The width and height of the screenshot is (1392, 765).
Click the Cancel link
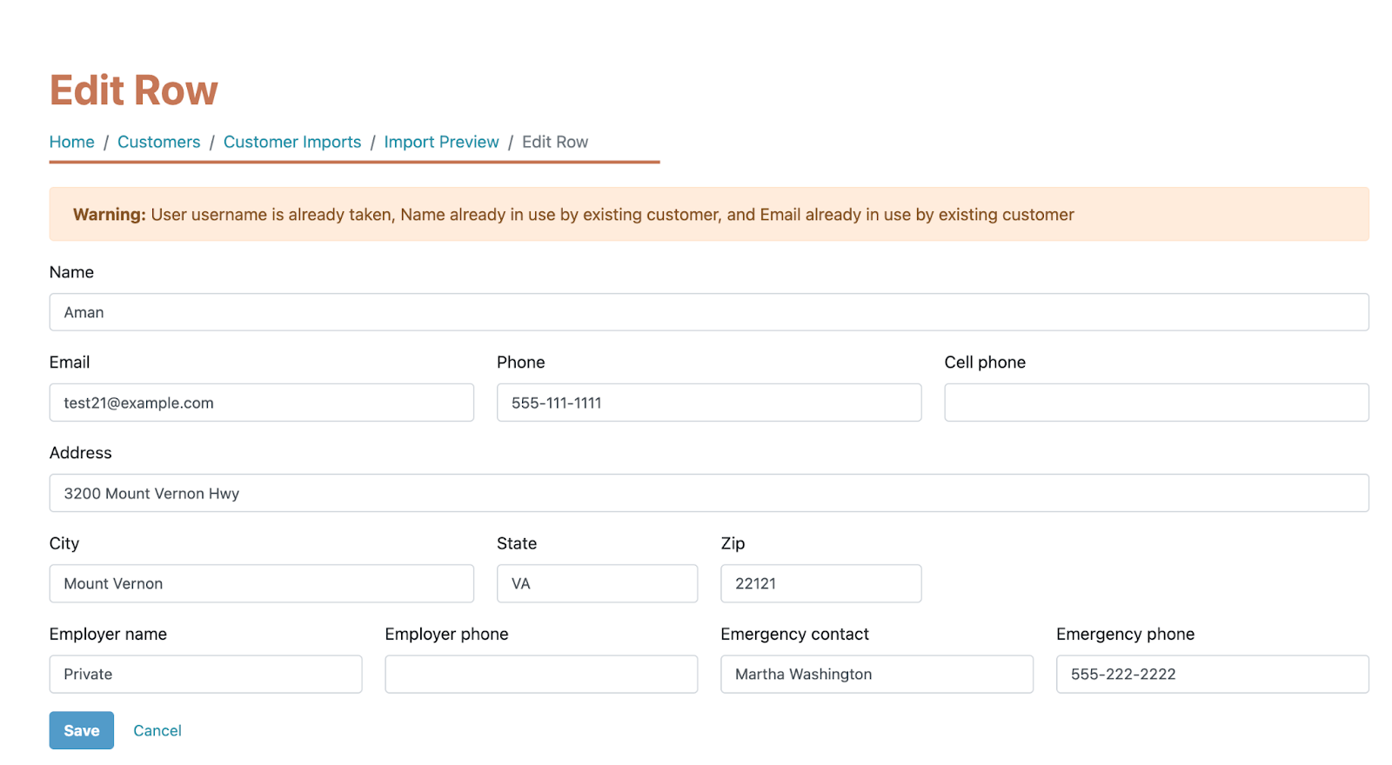[157, 730]
